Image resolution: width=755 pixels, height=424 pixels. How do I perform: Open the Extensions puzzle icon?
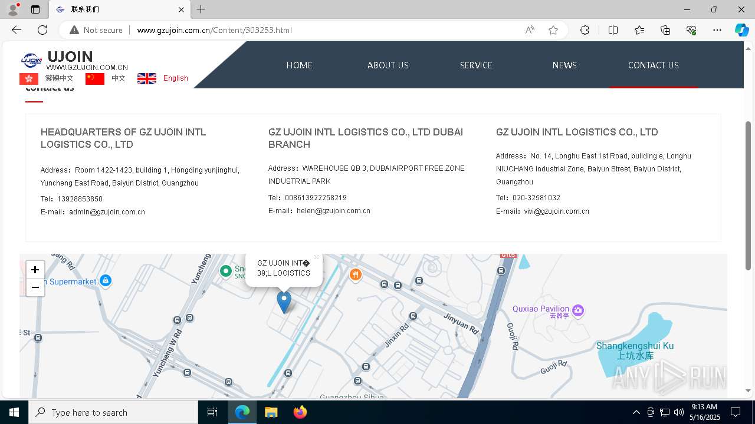coord(585,30)
